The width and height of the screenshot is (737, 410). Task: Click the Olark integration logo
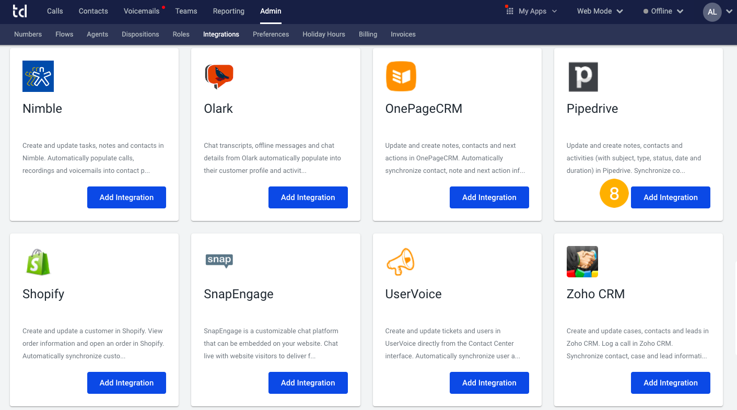219,76
